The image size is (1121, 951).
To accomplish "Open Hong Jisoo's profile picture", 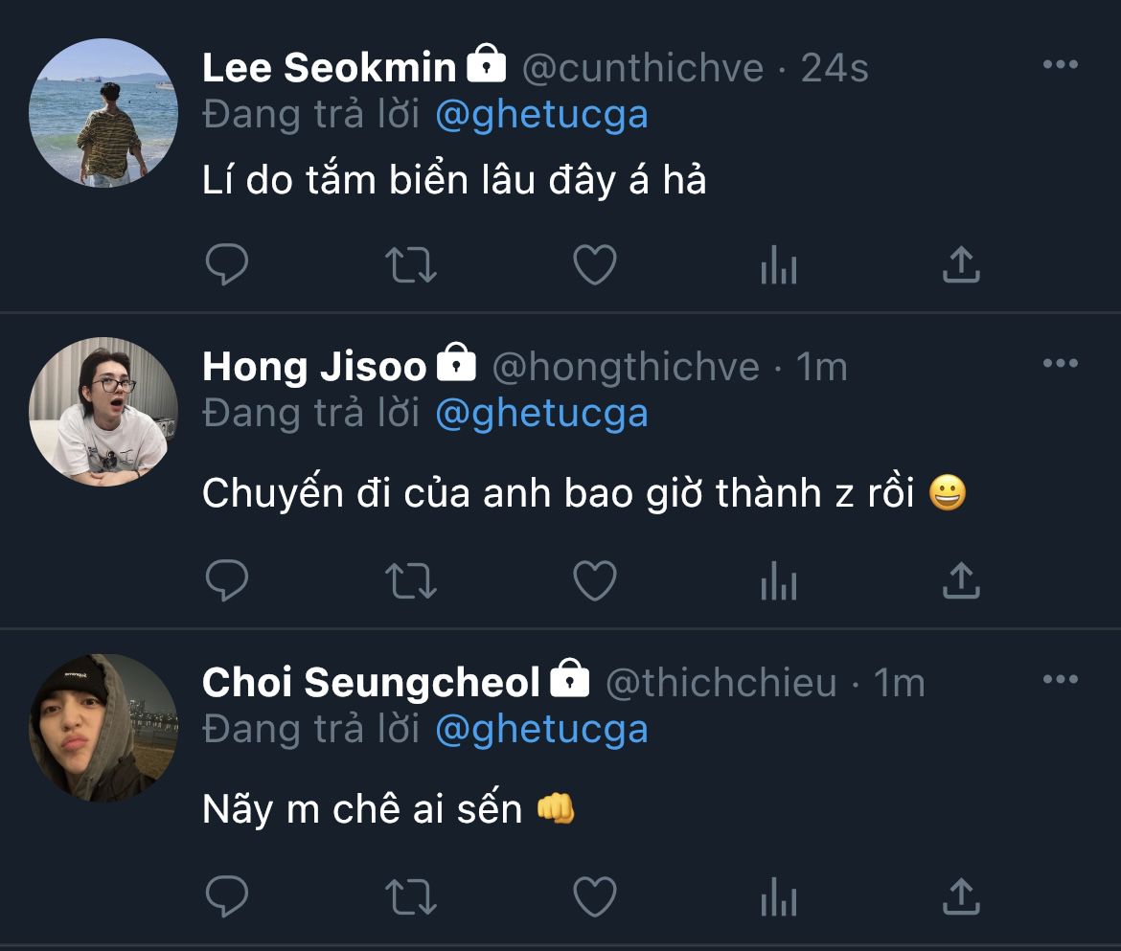I will (103, 412).
